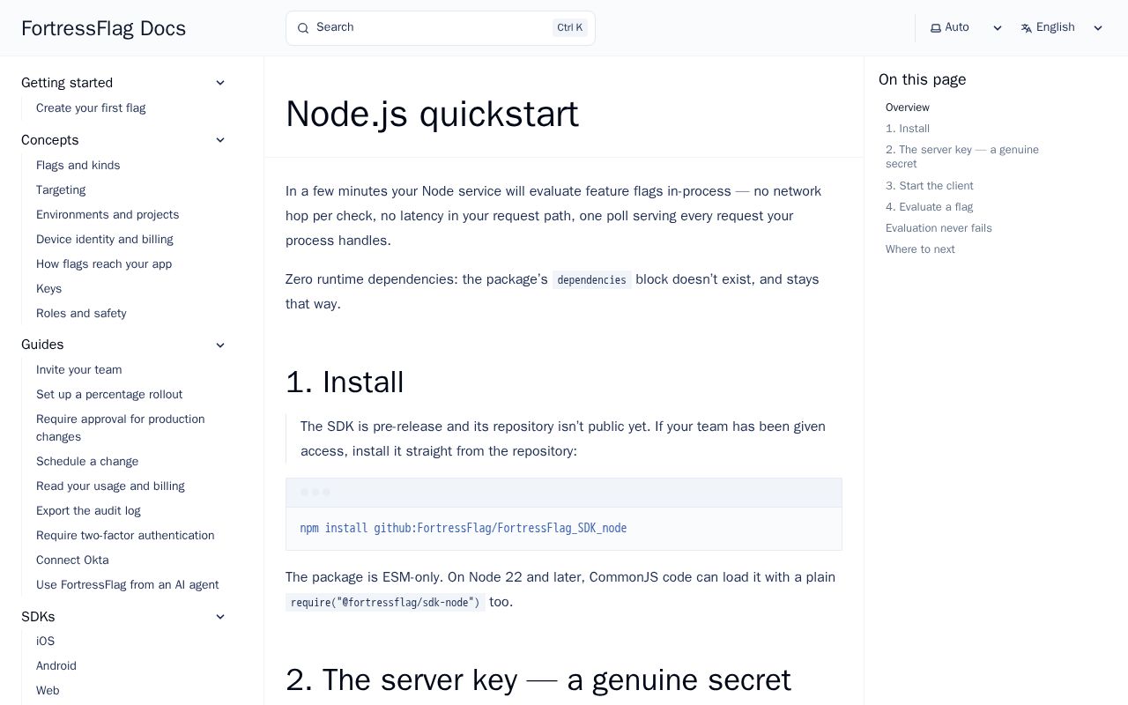Jump to 1. Install section
The image size is (1128, 705).
pyautogui.click(x=908, y=129)
